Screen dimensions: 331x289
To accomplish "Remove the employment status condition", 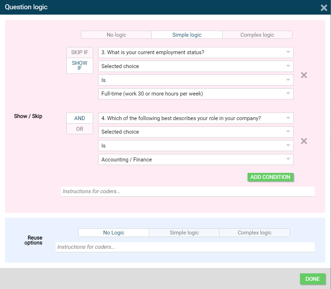I will point(304,75).
